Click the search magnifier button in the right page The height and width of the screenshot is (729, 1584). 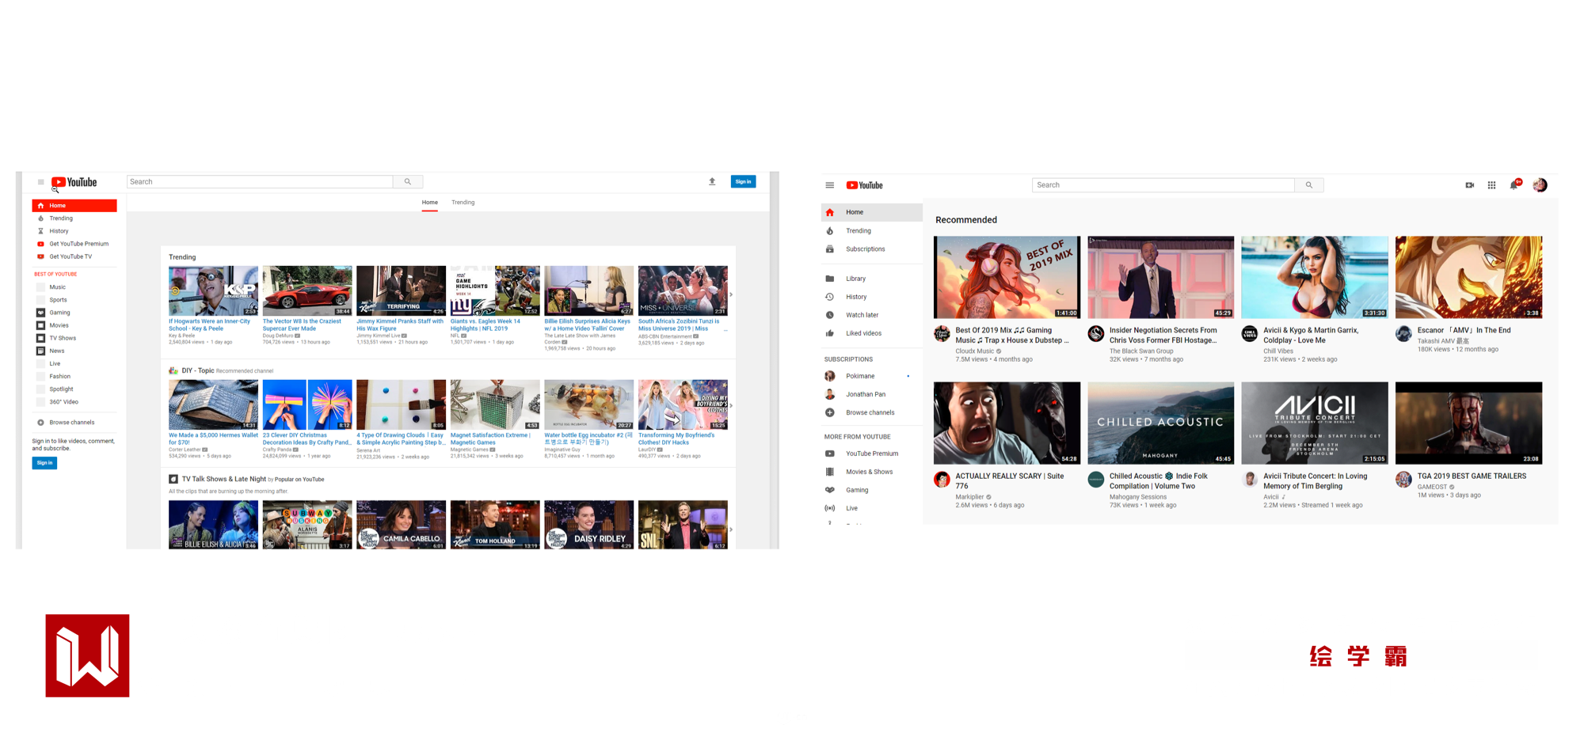(1309, 185)
